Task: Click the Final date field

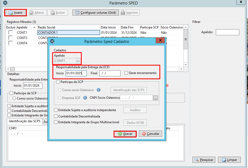Action: click(x=110, y=73)
